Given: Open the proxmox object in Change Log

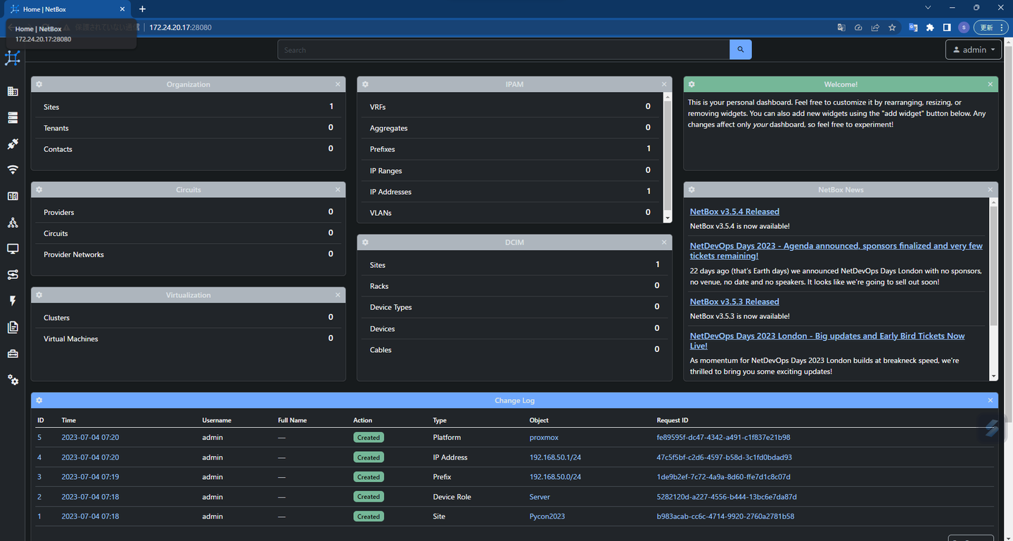Looking at the screenshot, I should 544,437.
